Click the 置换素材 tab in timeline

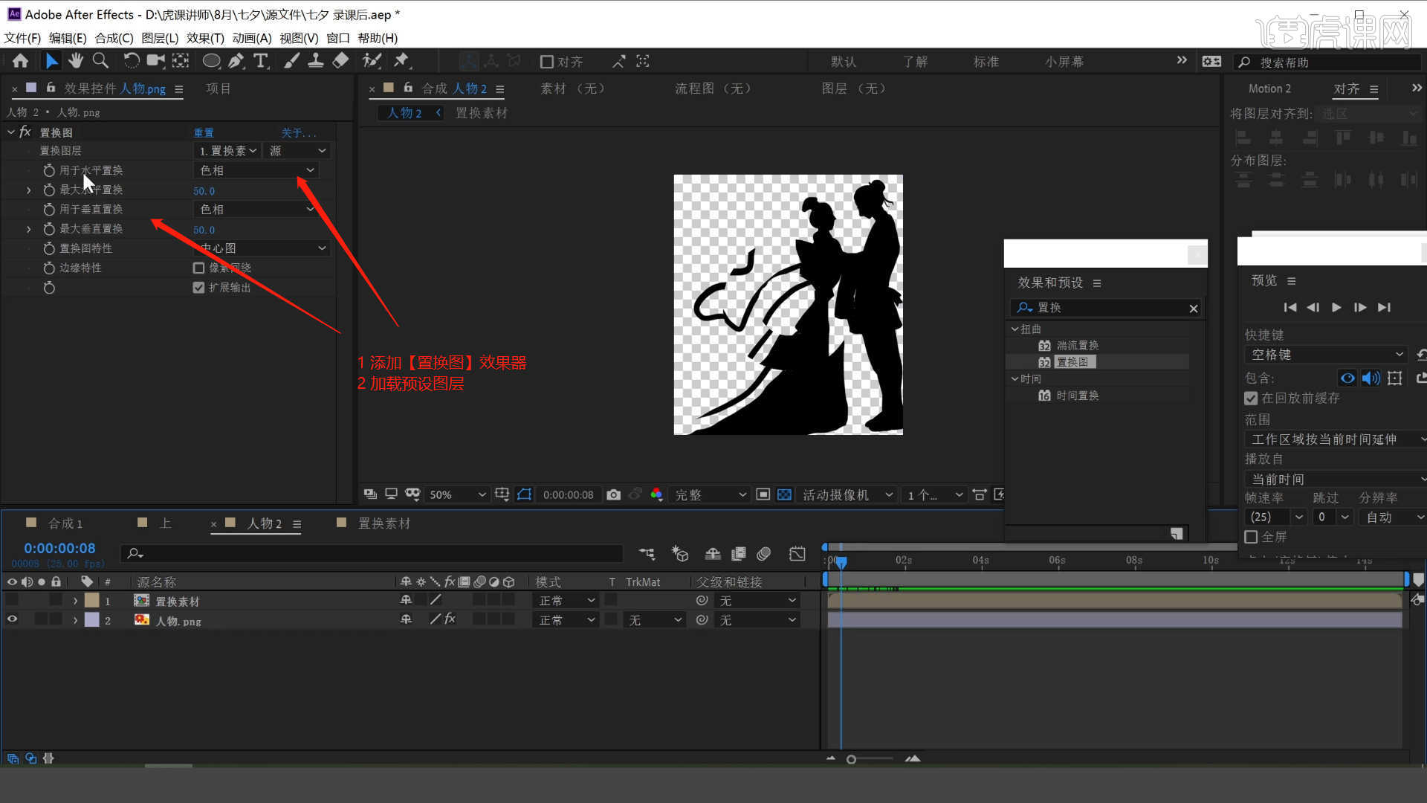[x=384, y=523]
